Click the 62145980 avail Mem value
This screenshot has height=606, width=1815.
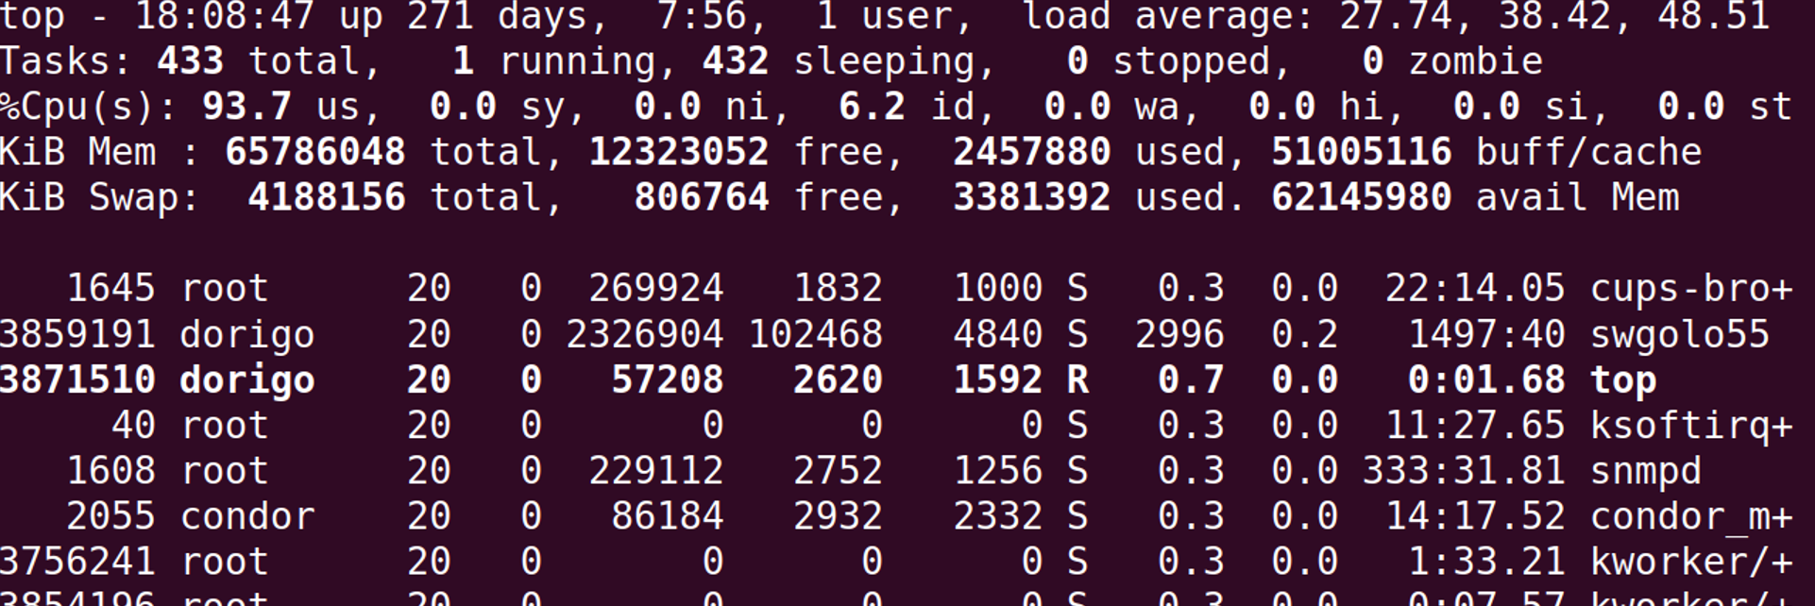(1361, 198)
